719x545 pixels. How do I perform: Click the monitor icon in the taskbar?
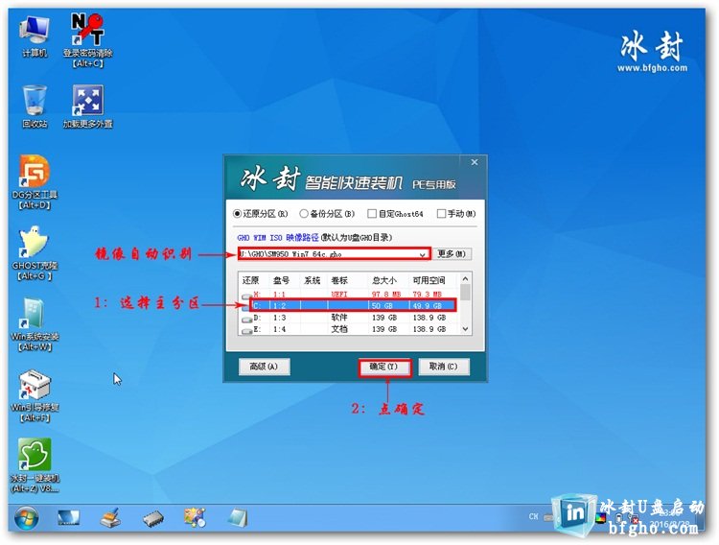coord(68,518)
